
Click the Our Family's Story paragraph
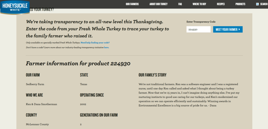click(191, 95)
